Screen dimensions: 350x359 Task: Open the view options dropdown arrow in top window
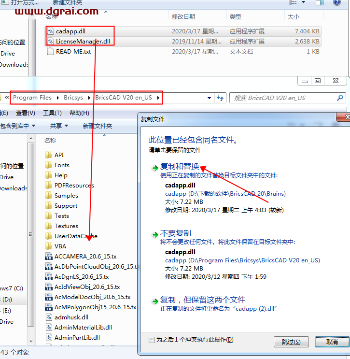tap(303, 2)
